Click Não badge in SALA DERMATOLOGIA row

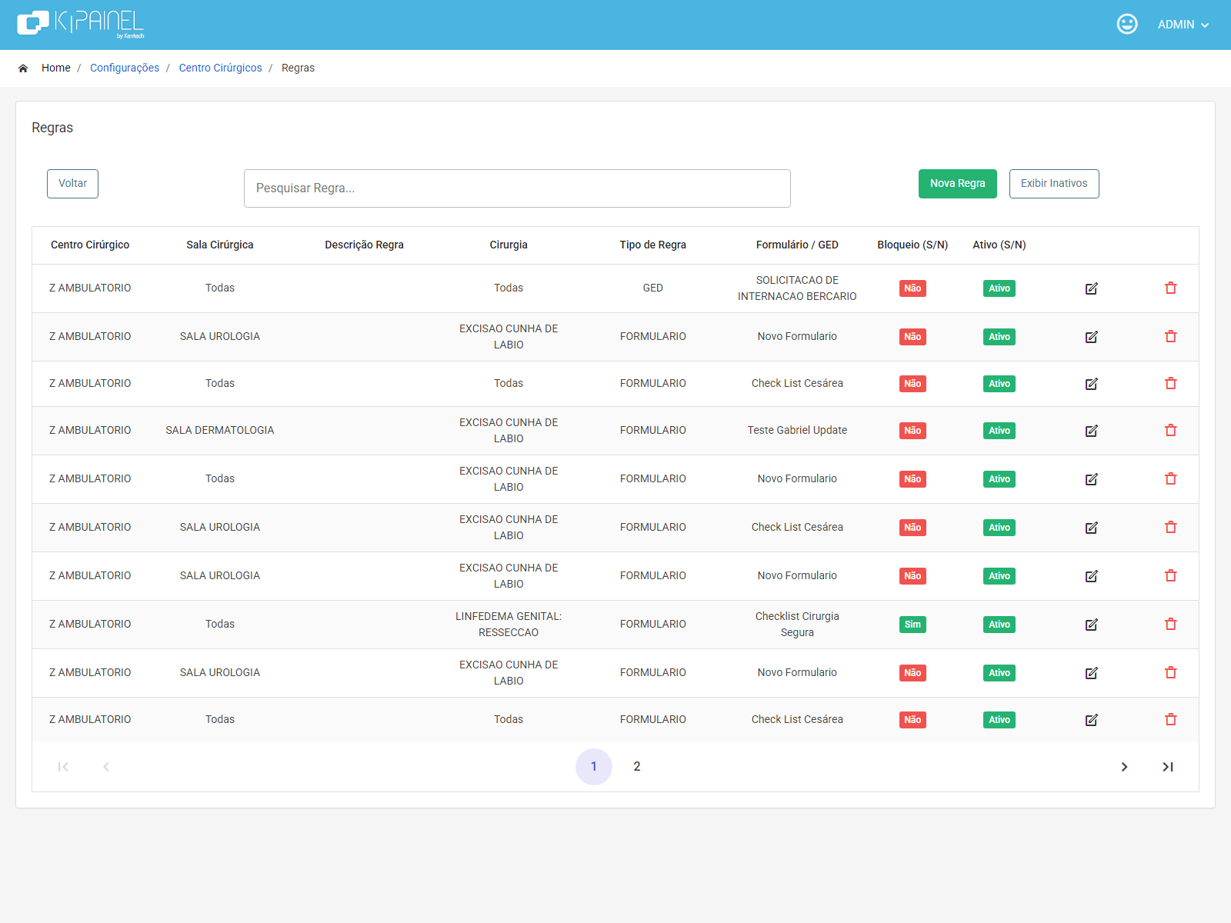tap(912, 431)
